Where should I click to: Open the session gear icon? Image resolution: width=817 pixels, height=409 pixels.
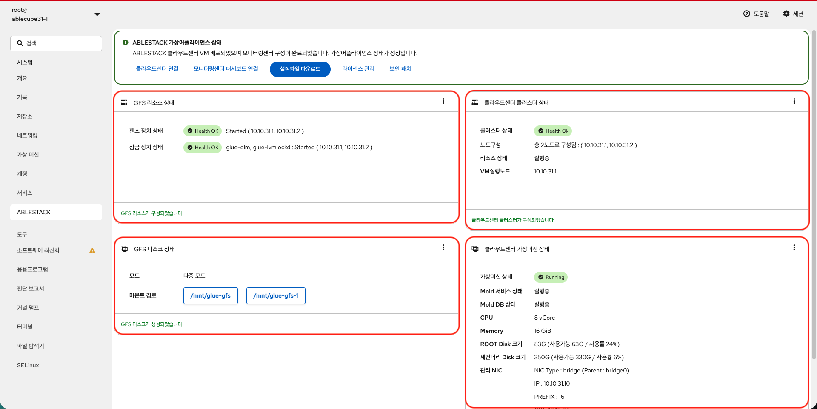coord(786,14)
